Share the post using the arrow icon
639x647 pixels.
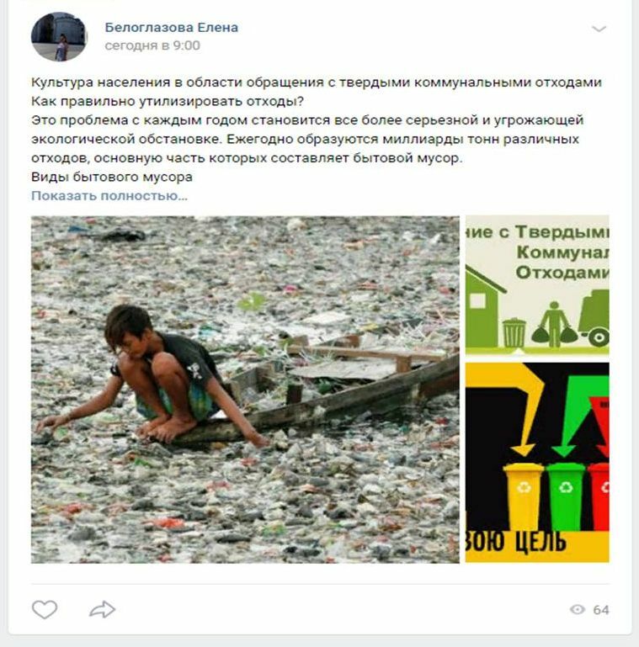point(103,609)
